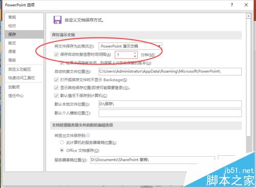Click the info icon beside 将签出文件保存到

point(88,135)
